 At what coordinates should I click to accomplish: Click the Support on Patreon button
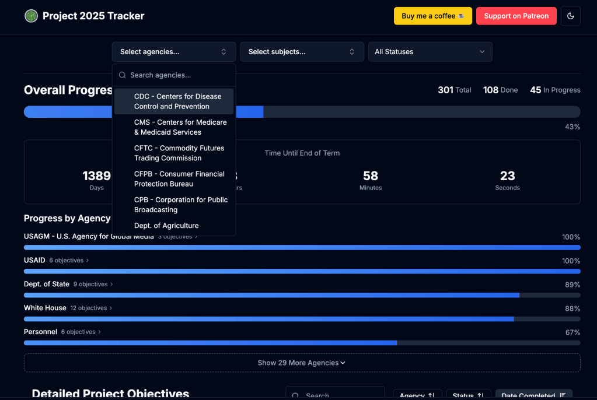tap(516, 16)
